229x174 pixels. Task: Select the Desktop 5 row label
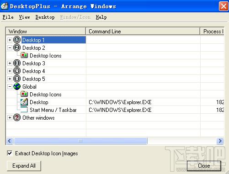34,79
